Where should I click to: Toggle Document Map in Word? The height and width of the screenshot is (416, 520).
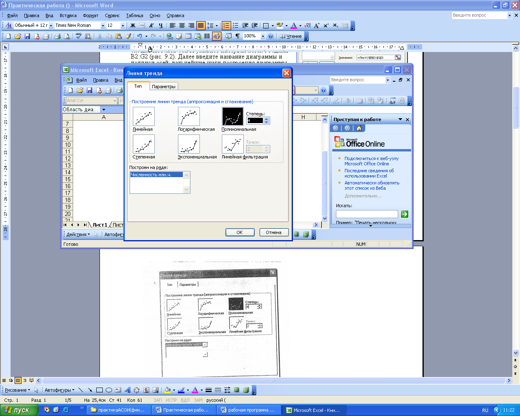tap(228, 36)
